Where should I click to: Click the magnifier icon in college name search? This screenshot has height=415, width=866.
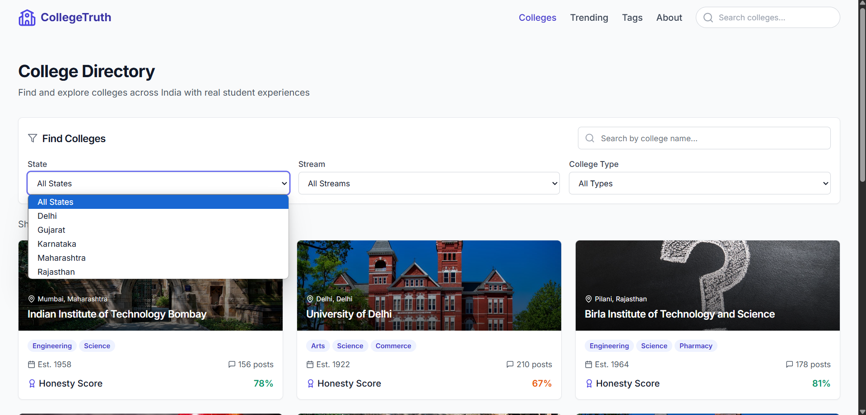point(590,138)
